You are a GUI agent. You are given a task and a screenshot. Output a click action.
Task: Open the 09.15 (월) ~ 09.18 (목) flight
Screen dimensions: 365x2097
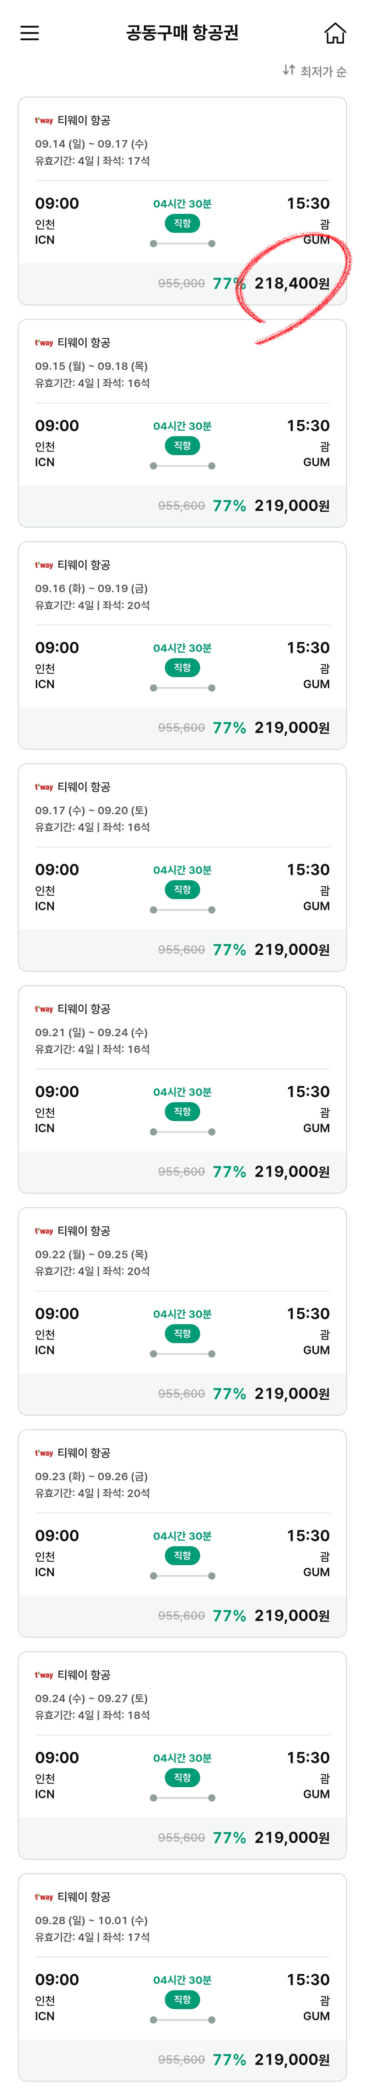tap(91, 366)
